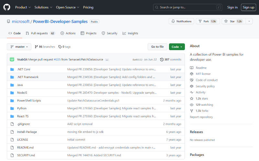The width and height of the screenshot is (259, 161).
Task: Click the repository icon beside microsoft
Action: [8, 21]
